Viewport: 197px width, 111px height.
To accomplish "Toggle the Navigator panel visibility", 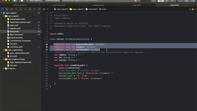I will click(x=180, y=1).
